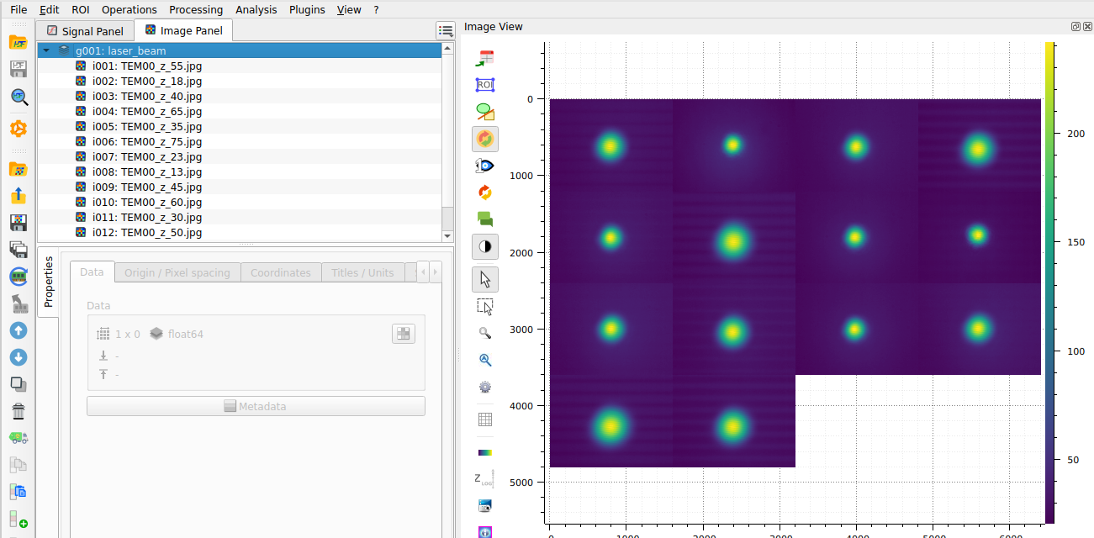This screenshot has width=1094, height=538.
Task: Toggle the grid display icon
Action: point(485,419)
